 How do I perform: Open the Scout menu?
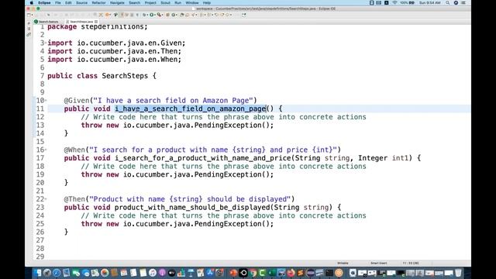pos(165,2)
